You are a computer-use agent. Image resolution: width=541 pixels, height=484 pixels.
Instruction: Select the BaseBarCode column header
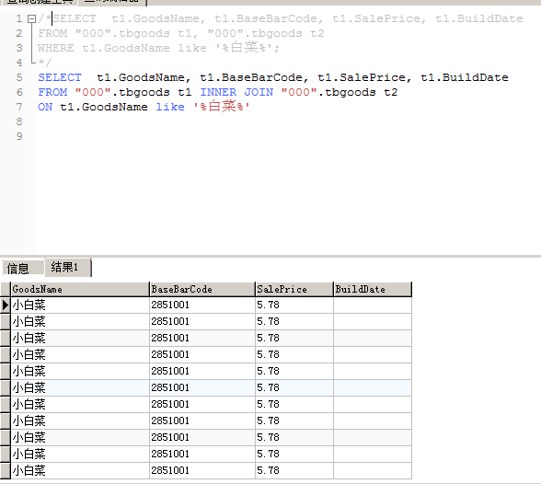[202, 289]
